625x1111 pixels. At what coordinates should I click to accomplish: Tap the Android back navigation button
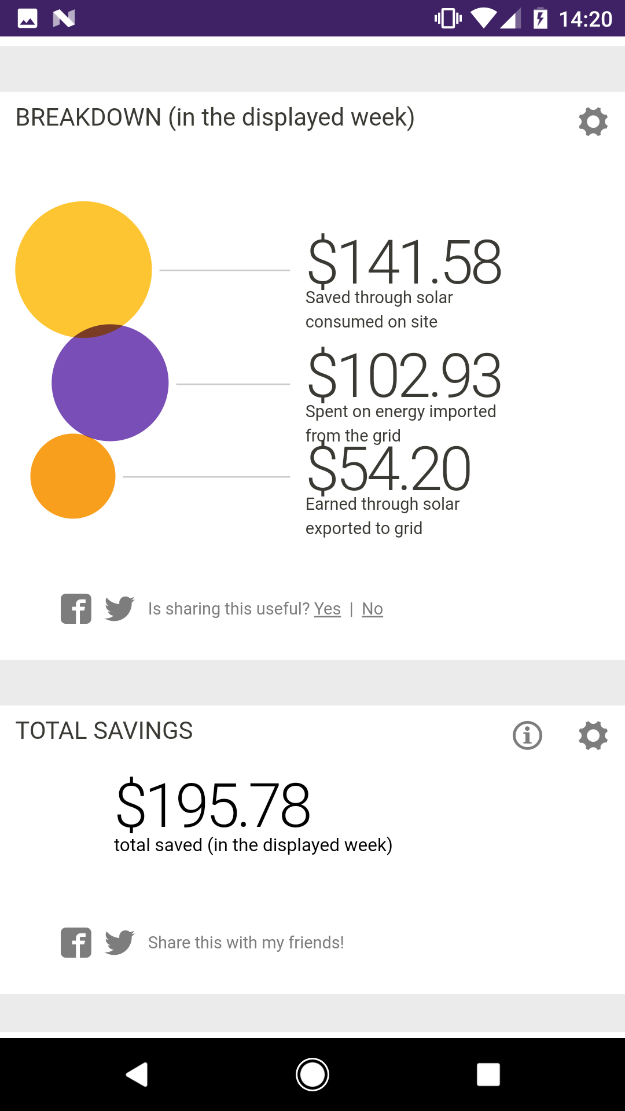point(137,1075)
